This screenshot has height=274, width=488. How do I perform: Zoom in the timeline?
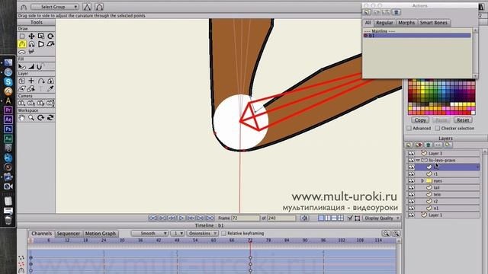point(396,233)
